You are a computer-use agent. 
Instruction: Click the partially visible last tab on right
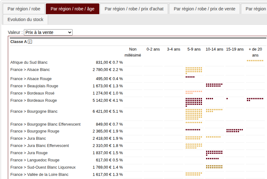[255, 9]
